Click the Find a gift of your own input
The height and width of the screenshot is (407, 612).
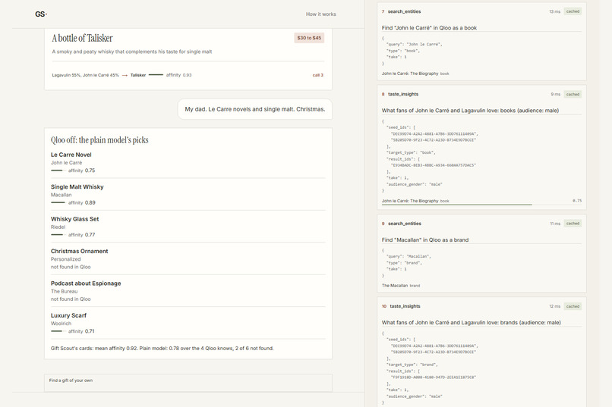click(188, 383)
